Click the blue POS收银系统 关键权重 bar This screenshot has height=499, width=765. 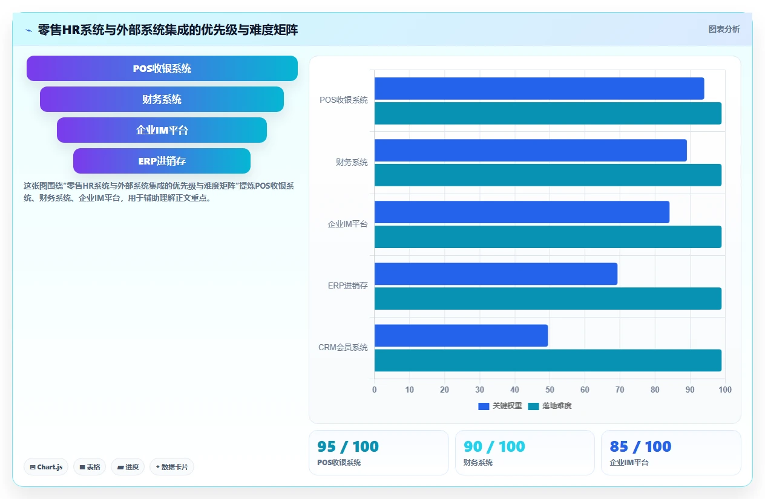click(539, 88)
